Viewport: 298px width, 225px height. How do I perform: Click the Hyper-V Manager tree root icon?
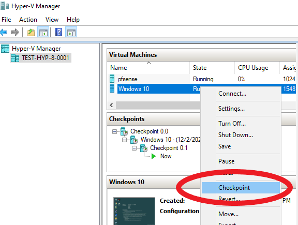5,49
